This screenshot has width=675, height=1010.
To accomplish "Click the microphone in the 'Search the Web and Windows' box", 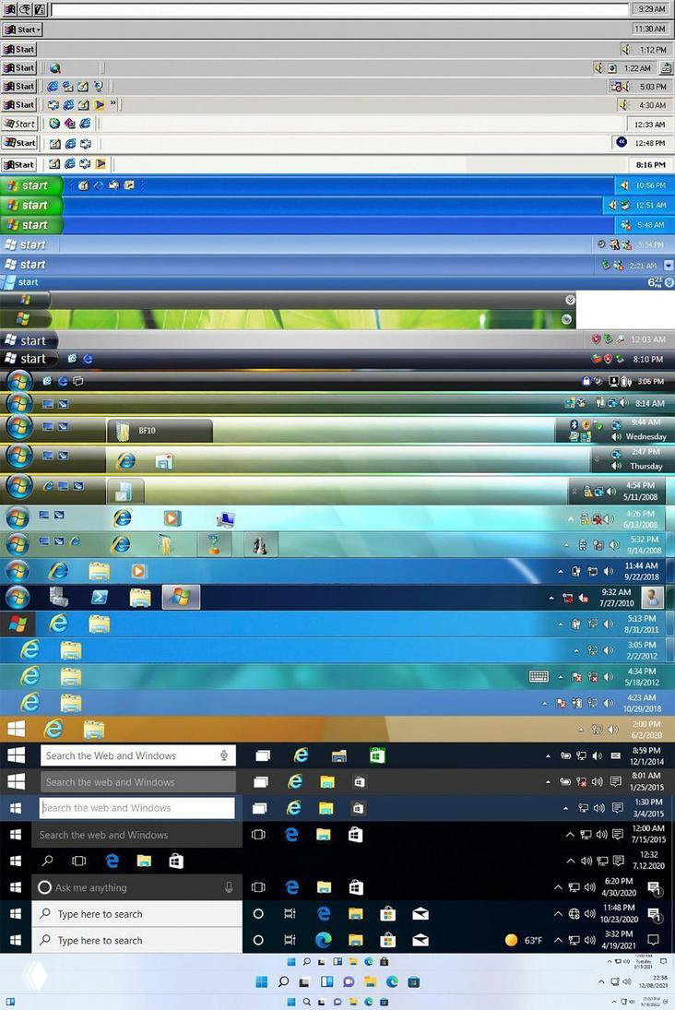I will pyautogui.click(x=223, y=755).
